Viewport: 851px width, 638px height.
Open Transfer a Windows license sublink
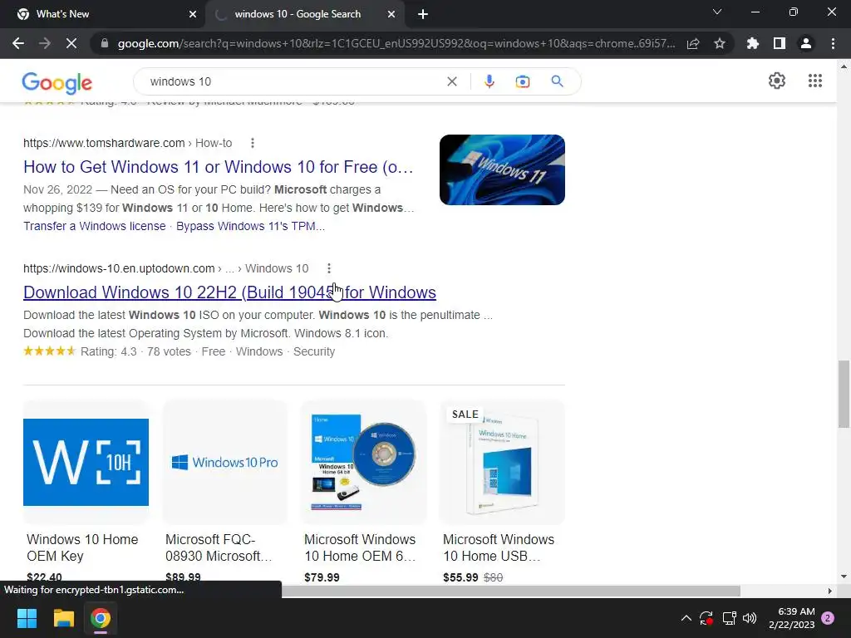(95, 226)
